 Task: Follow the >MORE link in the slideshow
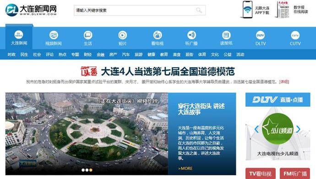click(185, 168)
